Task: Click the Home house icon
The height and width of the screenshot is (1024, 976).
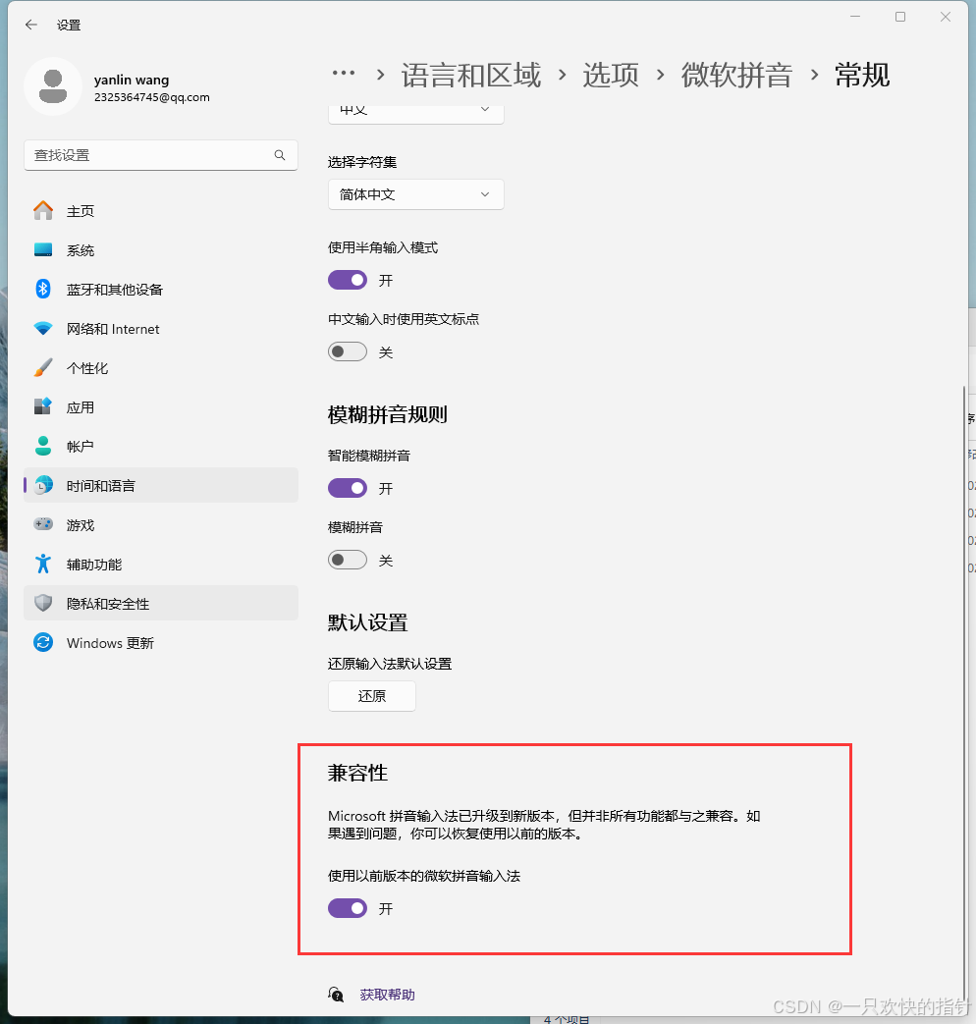Action: pyautogui.click(x=43, y=210)
